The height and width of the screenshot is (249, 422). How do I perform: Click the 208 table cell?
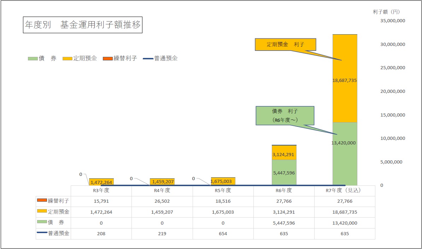101,234
